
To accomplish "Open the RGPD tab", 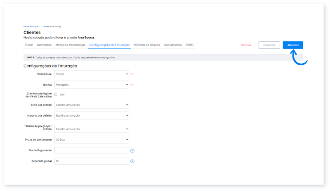I will [189, 45].
